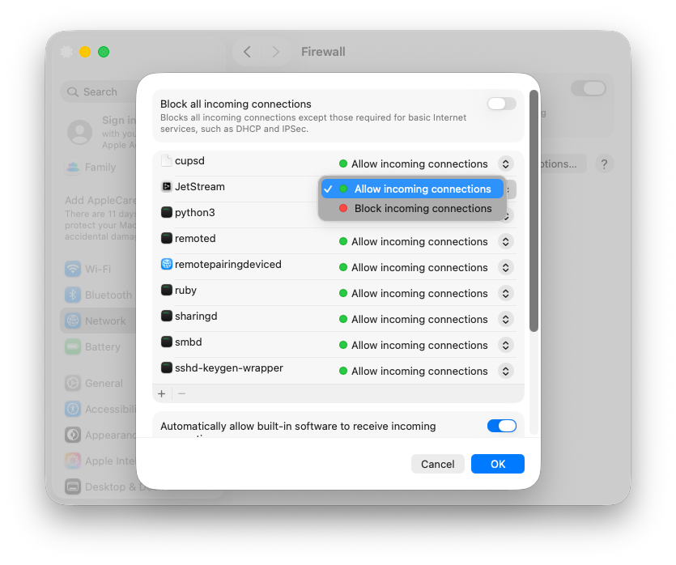Click the ruby executable icon
This screenshot has width=676, height=565.
pyautogui.click(x=167, y=290)
